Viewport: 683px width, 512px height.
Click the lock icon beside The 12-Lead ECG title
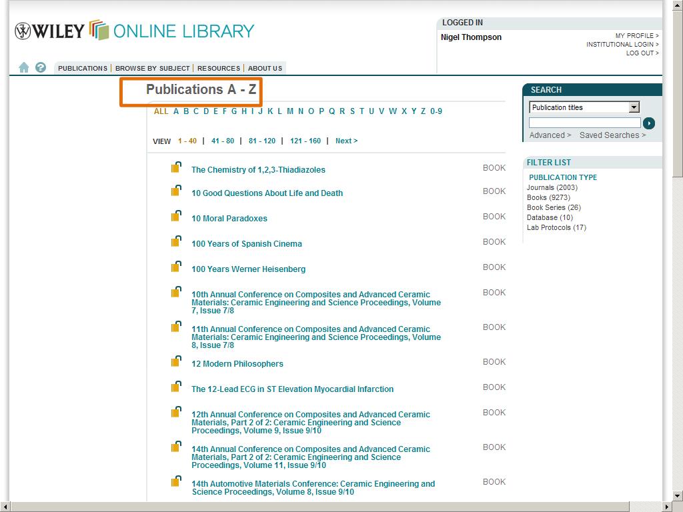(176, 387)
